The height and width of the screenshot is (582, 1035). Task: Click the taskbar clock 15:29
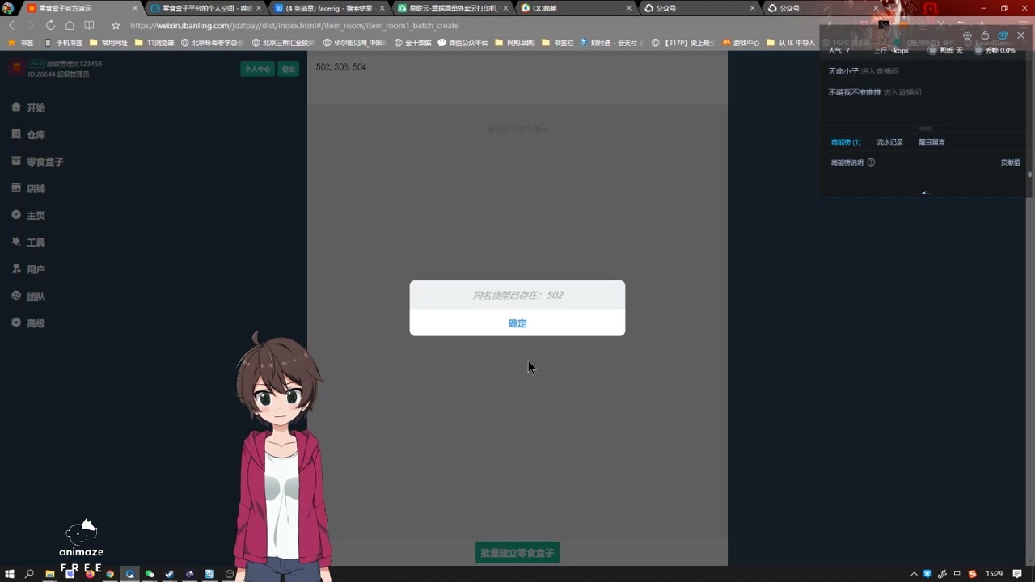click(x=994, y=574)
